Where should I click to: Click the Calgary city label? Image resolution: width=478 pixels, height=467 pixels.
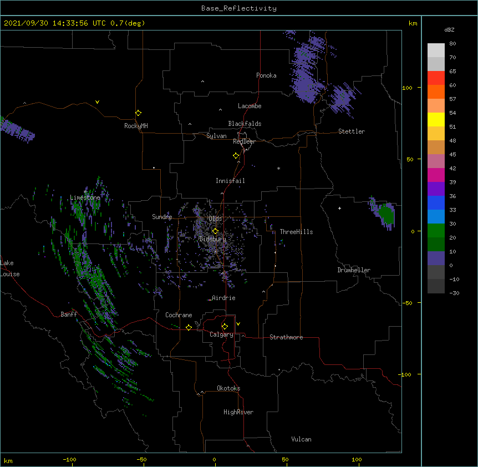point(221,334)
